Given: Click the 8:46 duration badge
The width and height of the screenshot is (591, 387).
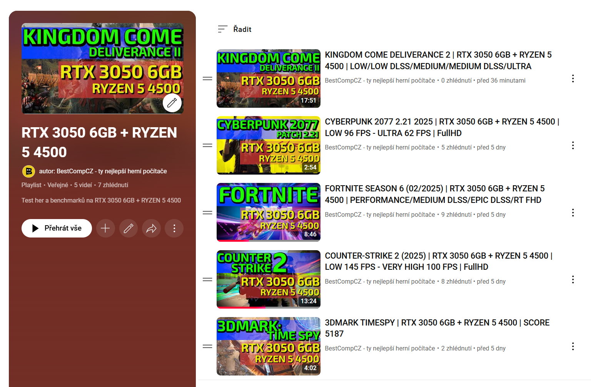Looking at the screenshot, I should [x=310, y=234].
